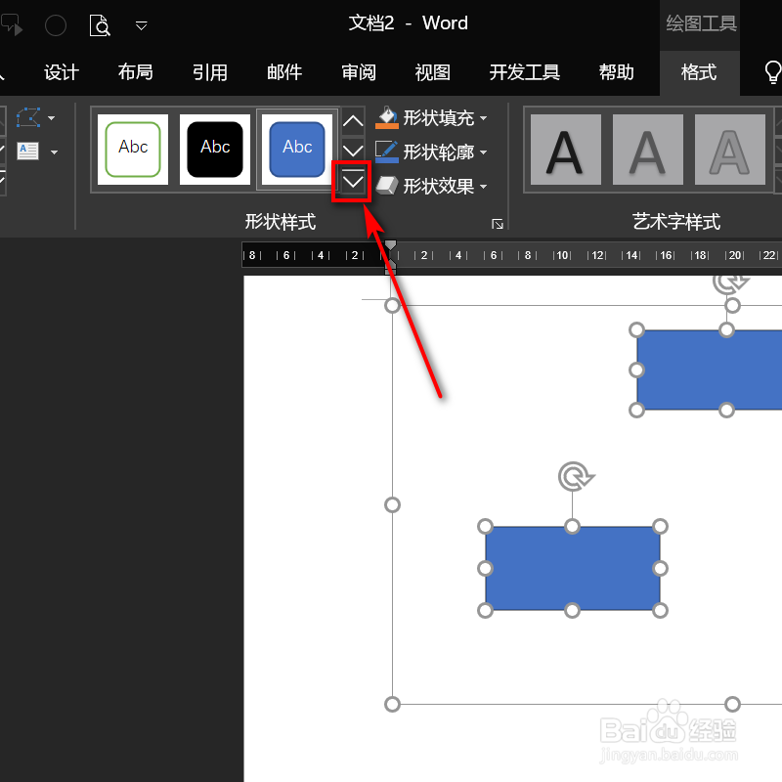Open the customize quick access toolbar dropdown
The image size is (782, 782).
(x=142, y=25)
